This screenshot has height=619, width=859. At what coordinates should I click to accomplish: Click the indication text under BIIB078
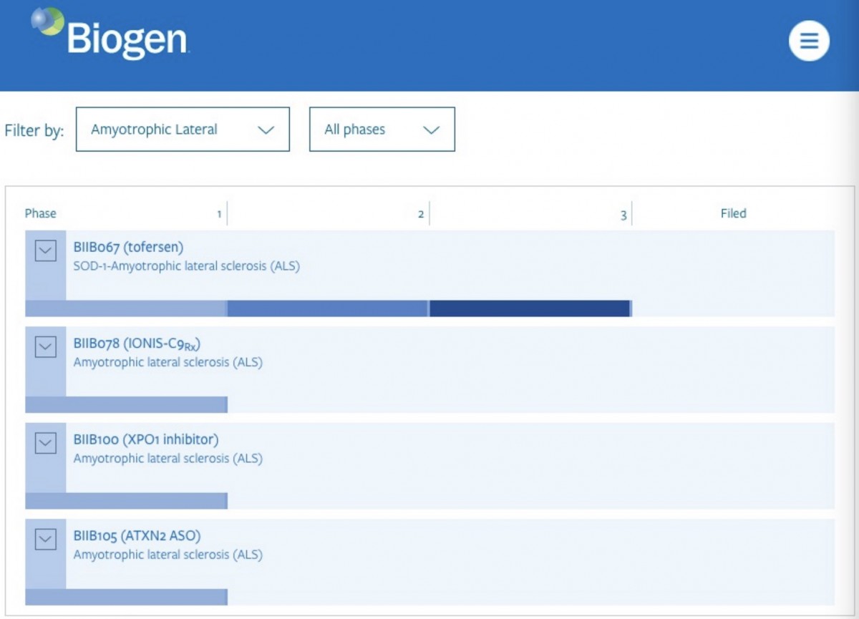pyautogui.click(x=168, y=362)
